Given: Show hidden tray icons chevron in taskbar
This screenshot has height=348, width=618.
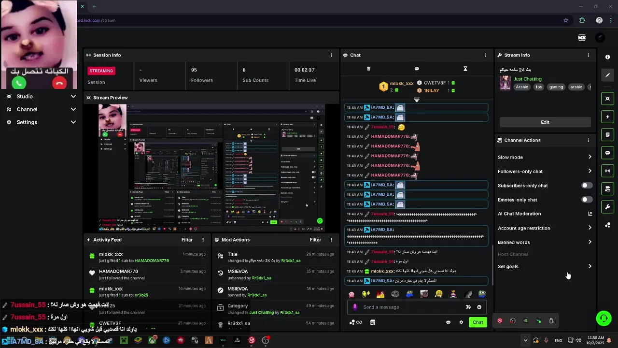Looking at the screenshot, I should (525, 340).
